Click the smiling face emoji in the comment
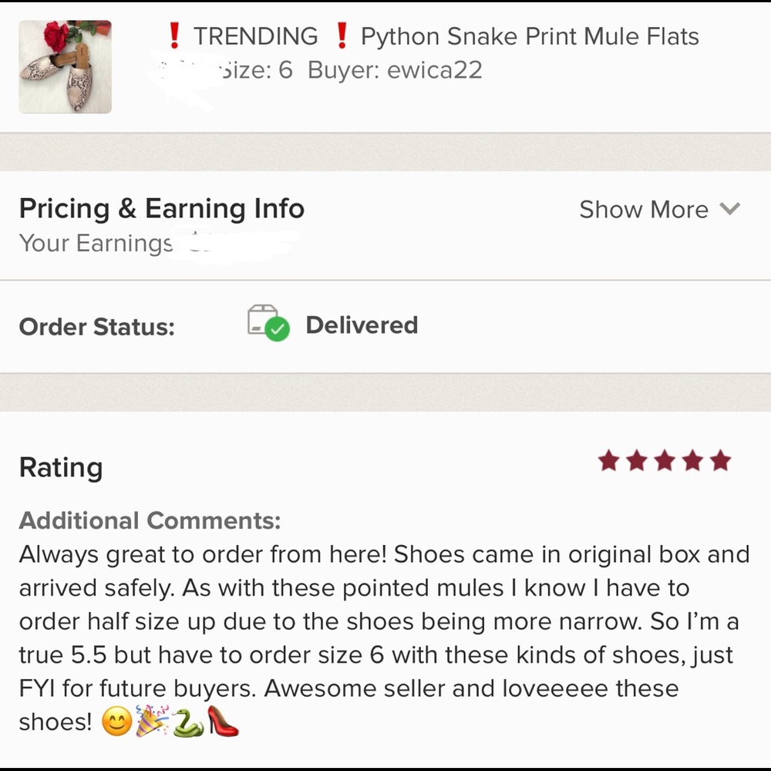The image size is (771, 771). [116, 722]
